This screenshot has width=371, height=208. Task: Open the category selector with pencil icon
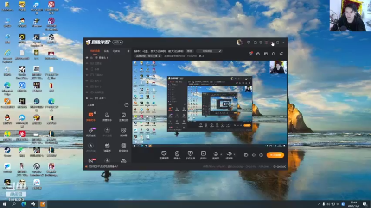click(x=210, y=51)
